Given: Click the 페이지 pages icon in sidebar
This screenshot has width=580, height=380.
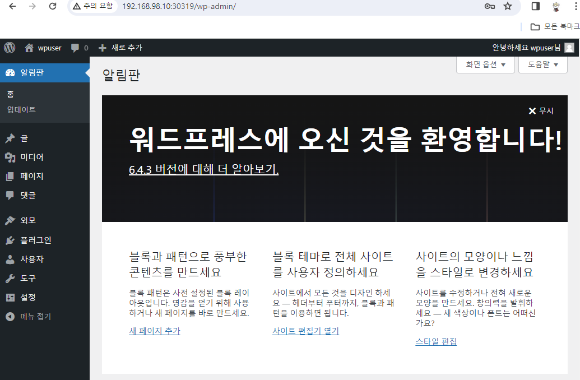Looking at the screenshot, I should coord(10,176).
